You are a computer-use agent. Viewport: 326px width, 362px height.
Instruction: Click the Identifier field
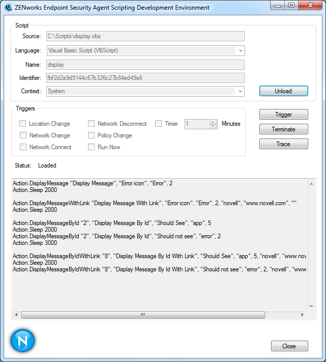coord(145,78)
